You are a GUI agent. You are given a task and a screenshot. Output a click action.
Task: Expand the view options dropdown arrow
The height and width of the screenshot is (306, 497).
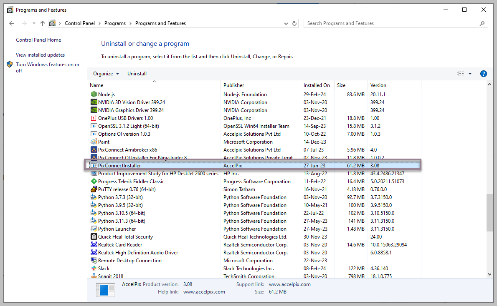[x=470, y=74]
